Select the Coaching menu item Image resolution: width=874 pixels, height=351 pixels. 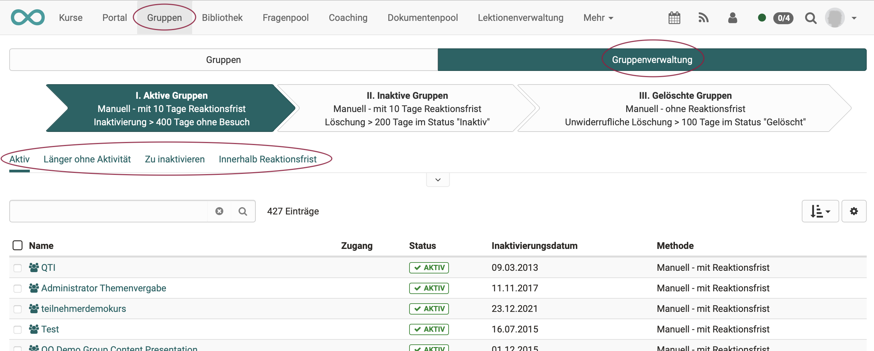(348, 18)
